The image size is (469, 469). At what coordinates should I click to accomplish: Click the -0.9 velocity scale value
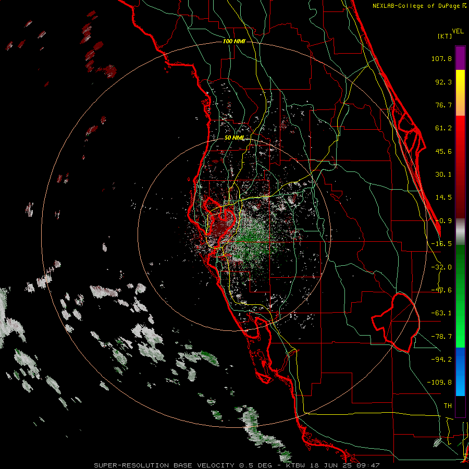click(x=443, y=221)
